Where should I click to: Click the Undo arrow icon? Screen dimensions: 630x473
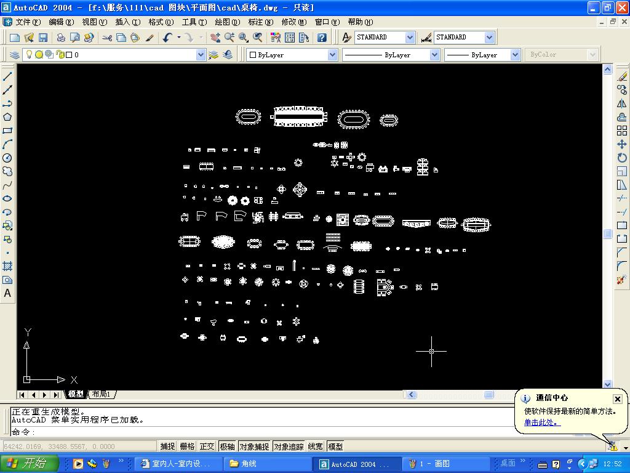167,38
